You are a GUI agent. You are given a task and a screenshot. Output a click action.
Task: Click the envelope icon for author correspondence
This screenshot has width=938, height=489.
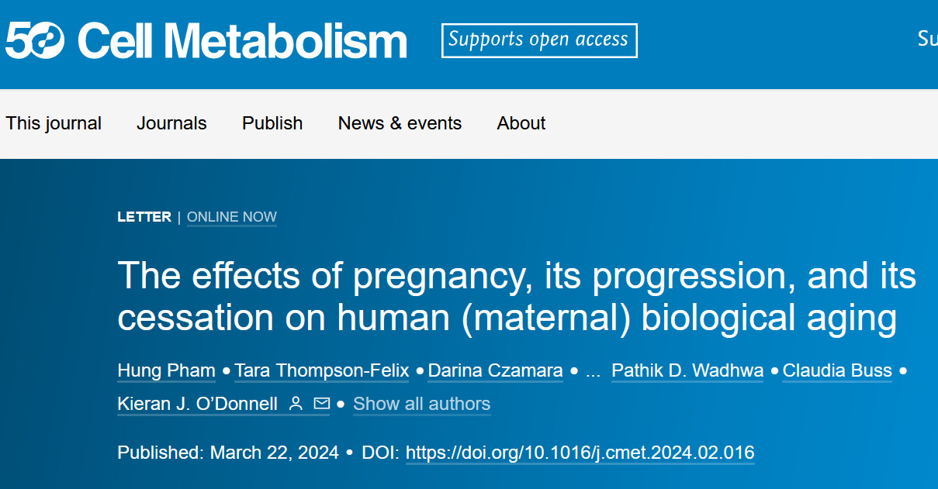[x=321, y=404]
